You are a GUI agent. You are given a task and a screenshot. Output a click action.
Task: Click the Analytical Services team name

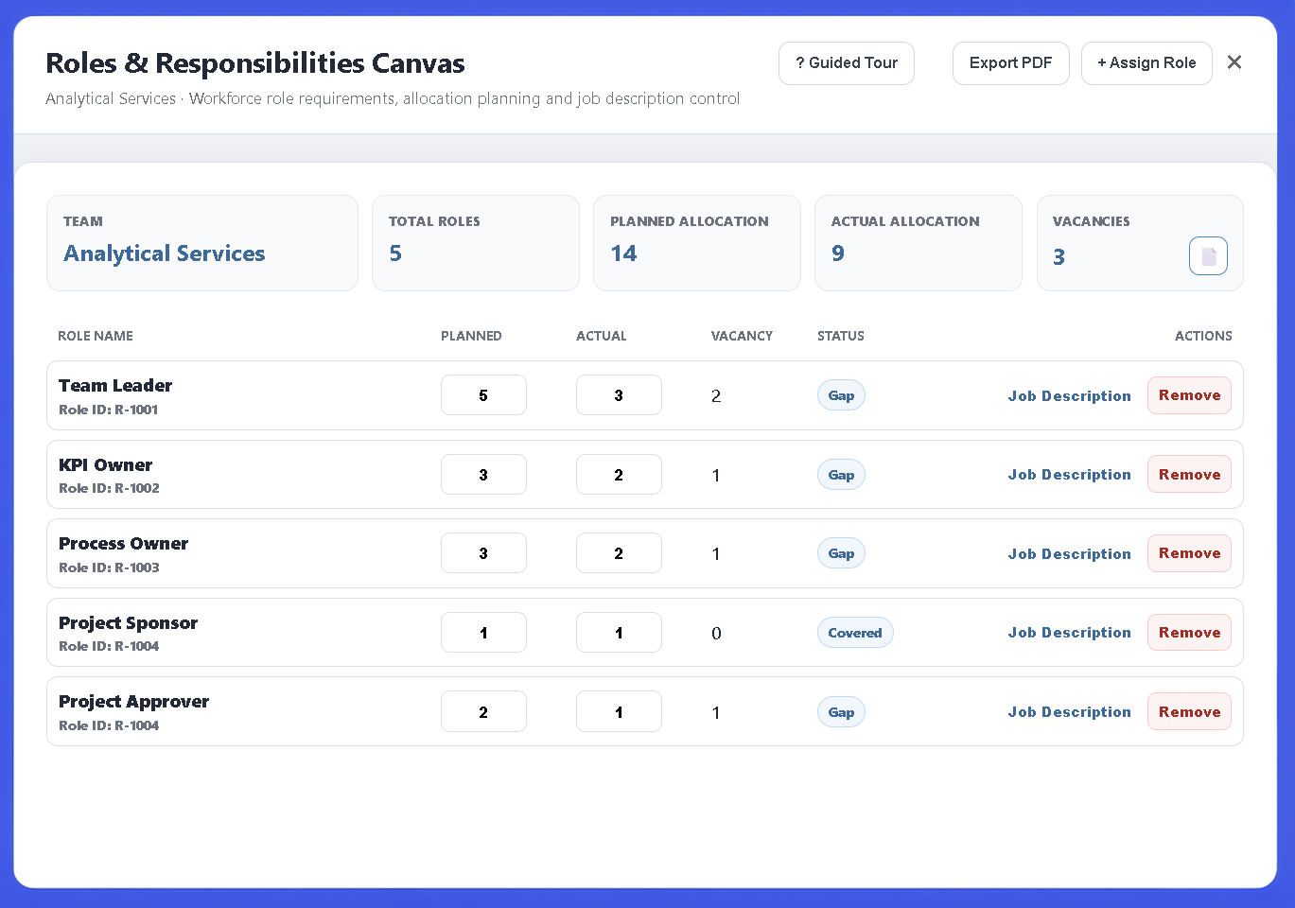point(164,253)
